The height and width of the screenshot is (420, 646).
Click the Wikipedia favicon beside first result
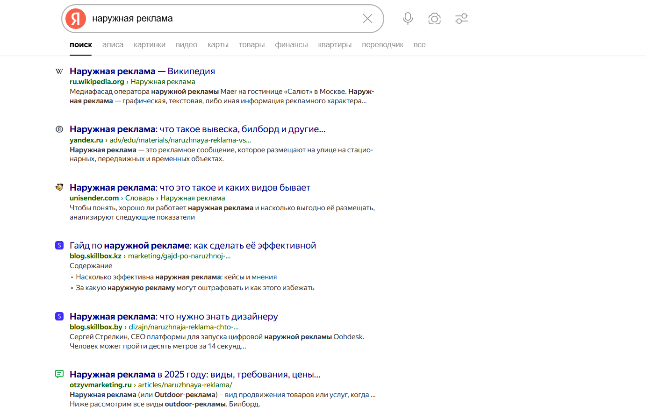tap(59, 71)
